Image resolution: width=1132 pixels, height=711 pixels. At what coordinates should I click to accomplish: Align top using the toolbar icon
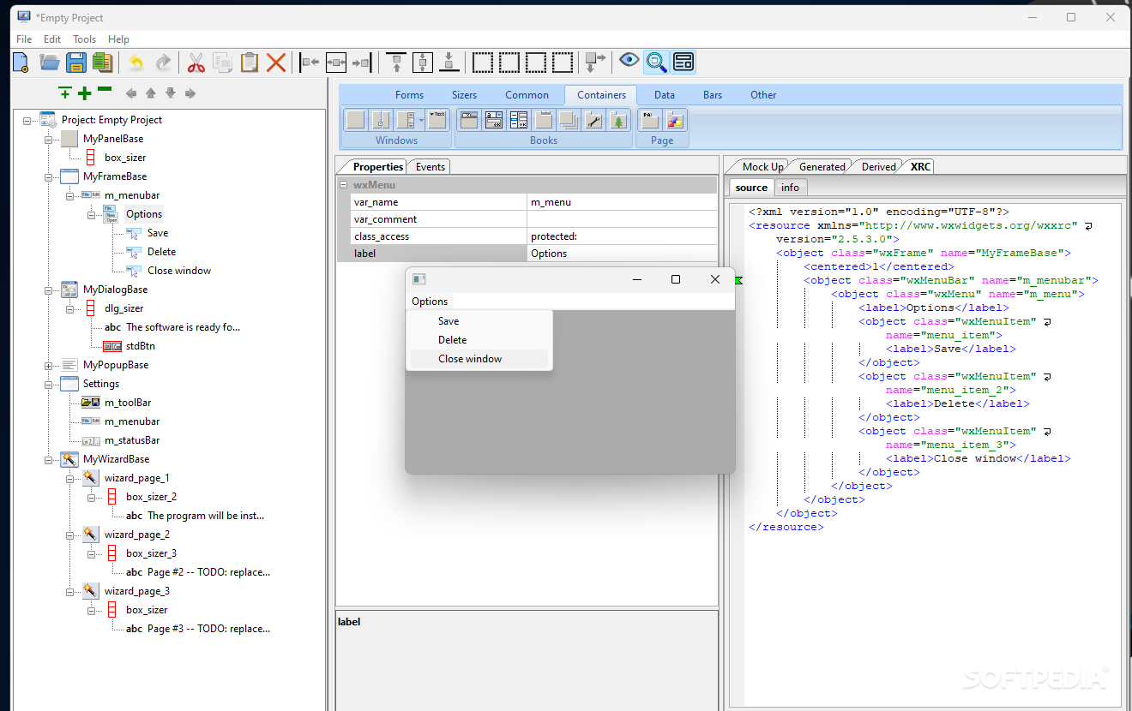[395, 62]
